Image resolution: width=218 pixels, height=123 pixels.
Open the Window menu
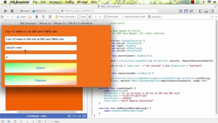pos(82,2)
